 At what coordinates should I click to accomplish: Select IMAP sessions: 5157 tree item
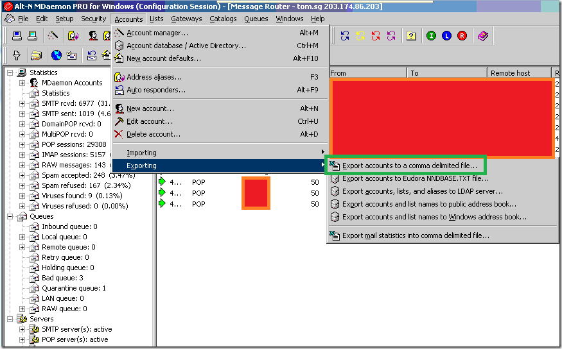point(73,155)
